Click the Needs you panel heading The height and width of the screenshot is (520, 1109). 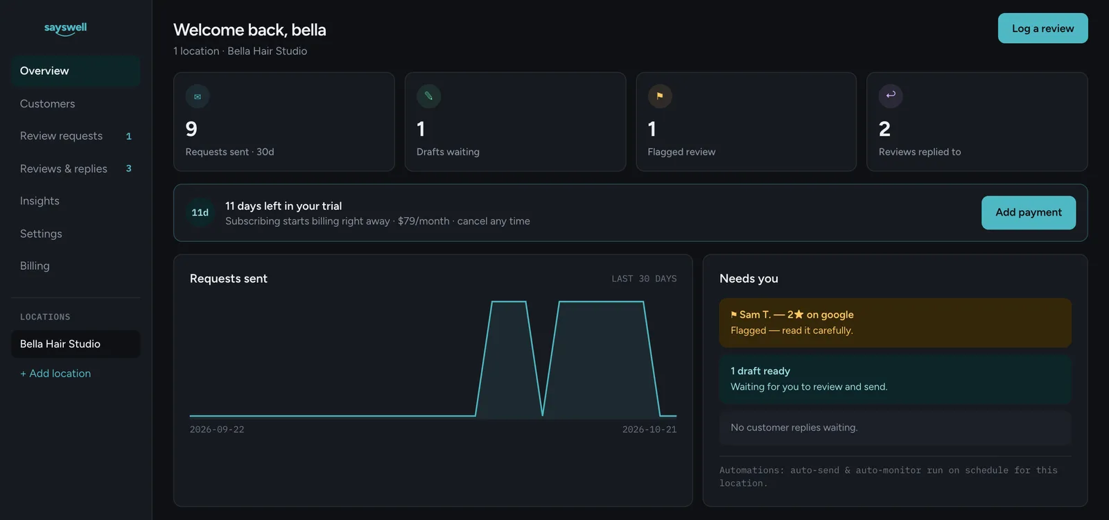[x=749, y=279]
